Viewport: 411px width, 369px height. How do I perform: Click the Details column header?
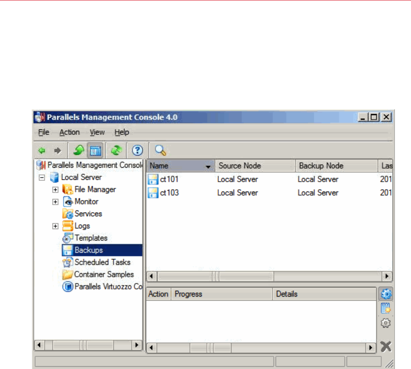point(325,294)
